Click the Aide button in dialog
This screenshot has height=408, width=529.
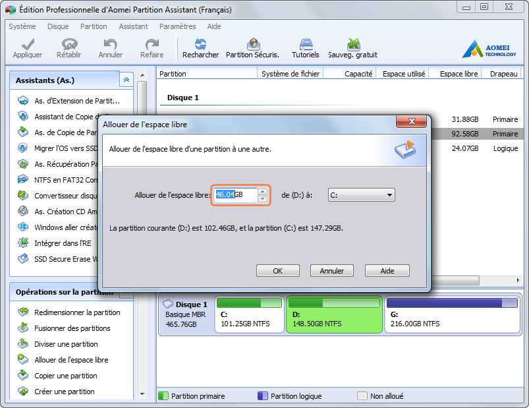387,271
